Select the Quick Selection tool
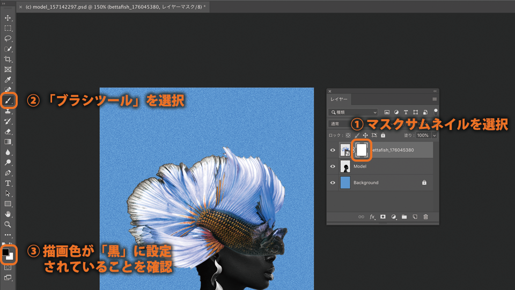 (x=8, y=49)
